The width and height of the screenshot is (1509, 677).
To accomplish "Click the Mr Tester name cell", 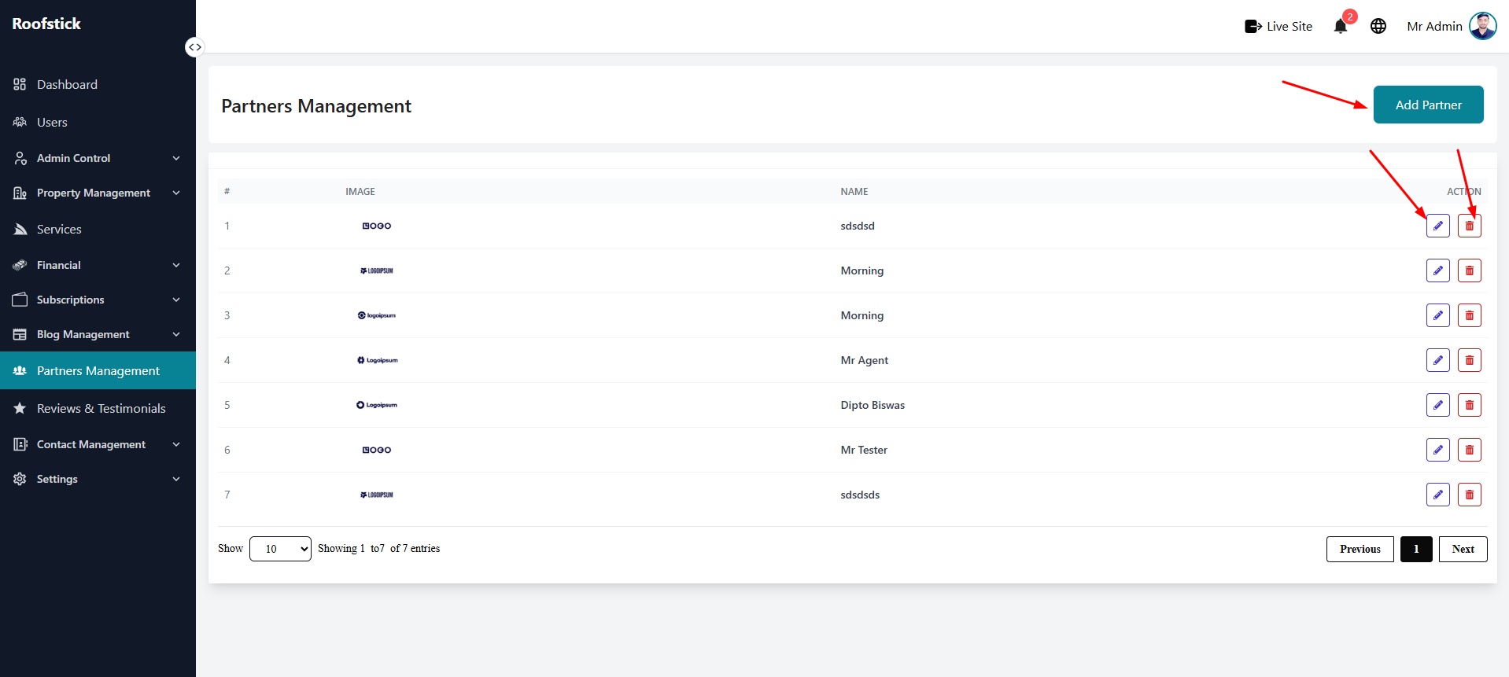I will pos(864,450).
